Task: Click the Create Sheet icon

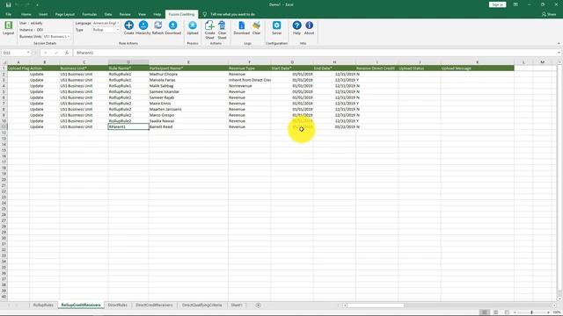Action: tap(209, 25)
